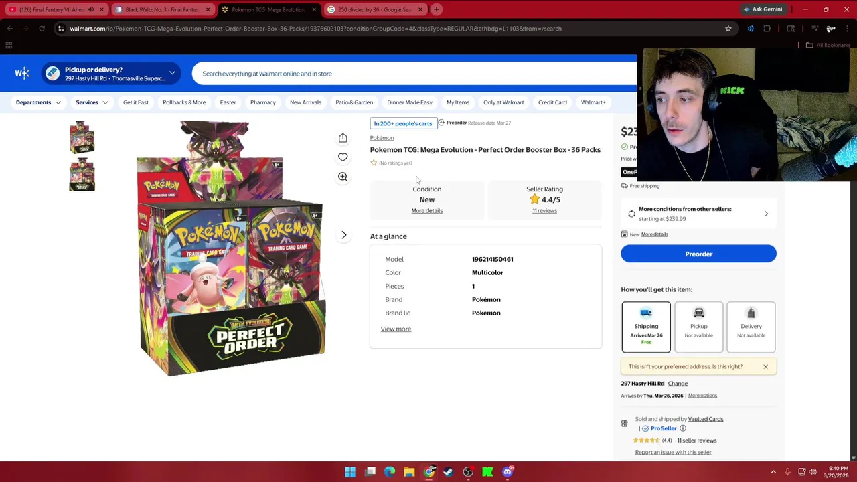Viewport: 857px width, 482px height.
Task: Open the Vaulted Cards seller link
Action: tap(705, 419)
